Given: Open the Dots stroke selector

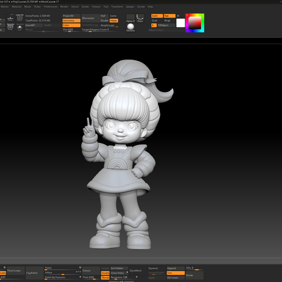Looking at the screenshot, I should [140, 19].
